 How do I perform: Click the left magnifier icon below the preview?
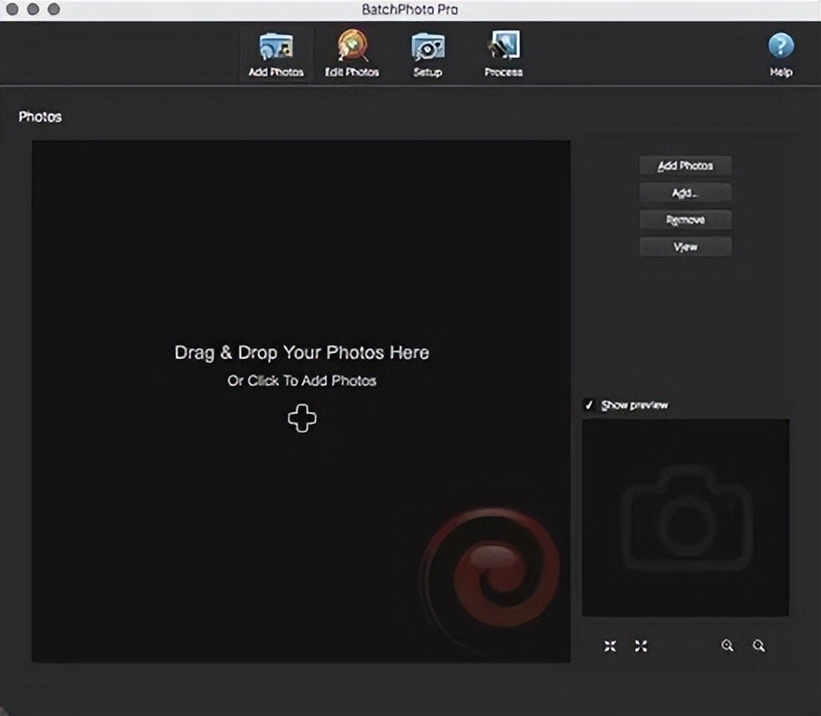pos(727,646)
